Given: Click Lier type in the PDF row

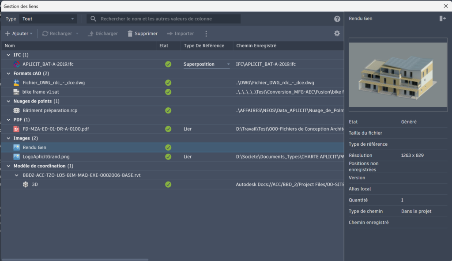Looking at the screenshot, I should [188, 129].
